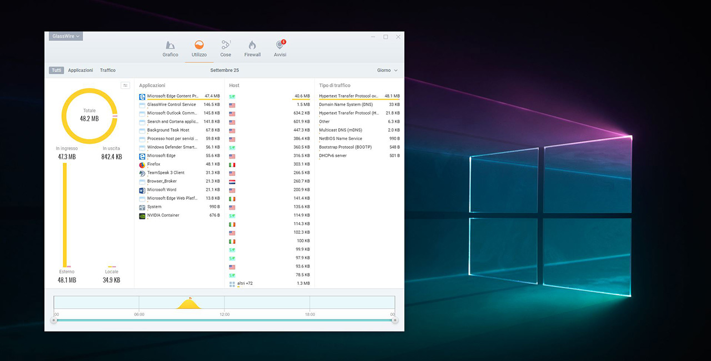Click the Processo host per servizi icon
Image resolution: width=711 pixels, height=361 pixels.
coord(142,139)
